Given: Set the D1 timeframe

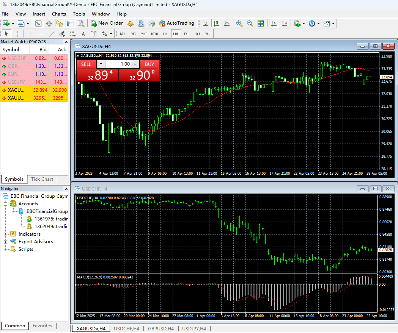Looking at the screenshot, I should pos(187,34).
